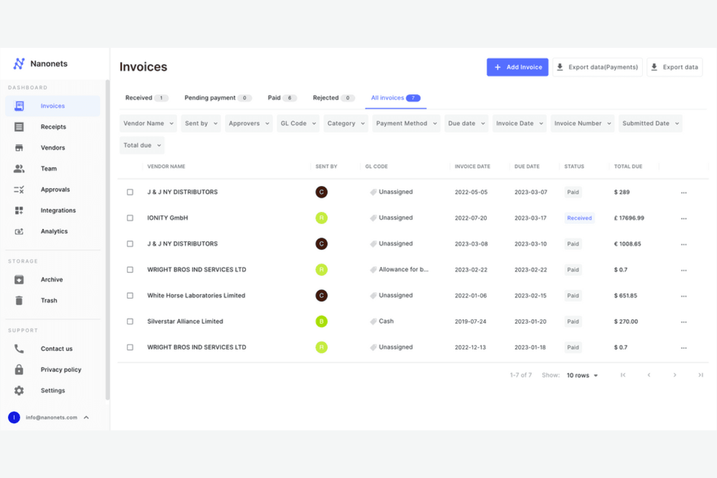Open Invoice Date filter dropdown
The height and width of the screenshot is (478, 717).
tap(520, 123)
